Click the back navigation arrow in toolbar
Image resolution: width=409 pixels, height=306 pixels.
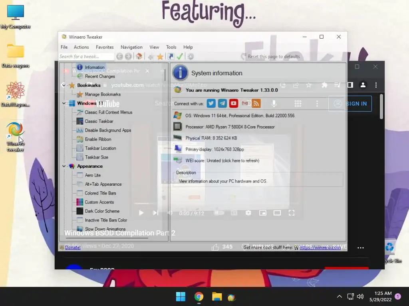click(x=120, y=57)
